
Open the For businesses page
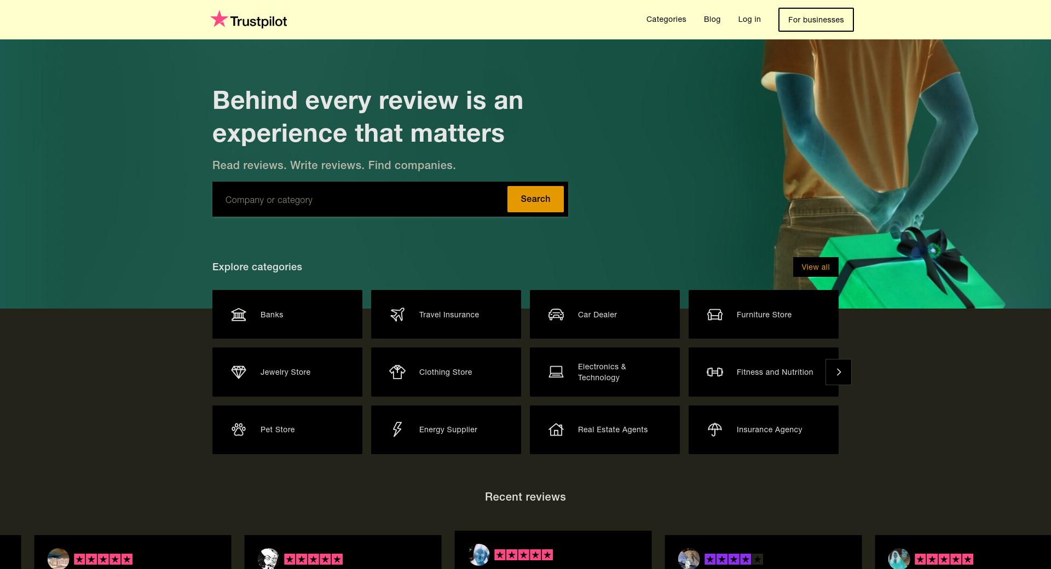point(816,20)
